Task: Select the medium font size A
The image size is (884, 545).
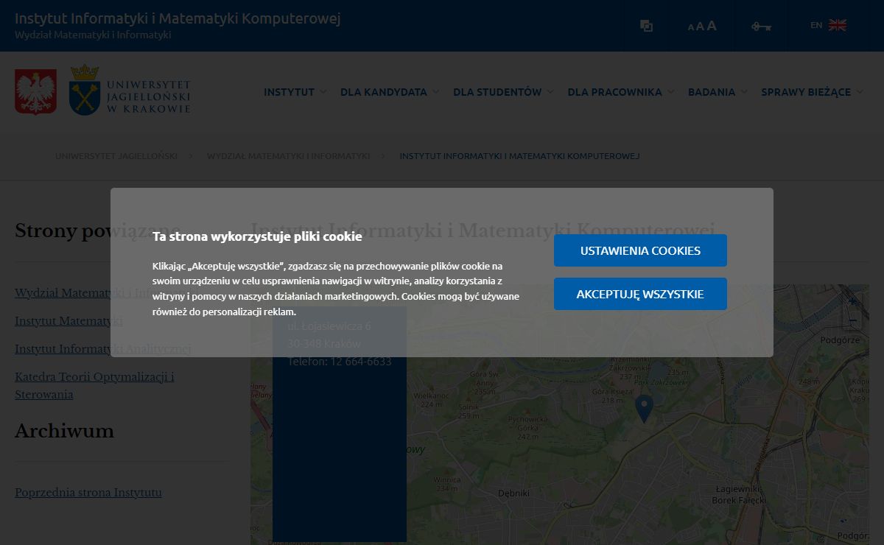Action: tap(700, 27)
